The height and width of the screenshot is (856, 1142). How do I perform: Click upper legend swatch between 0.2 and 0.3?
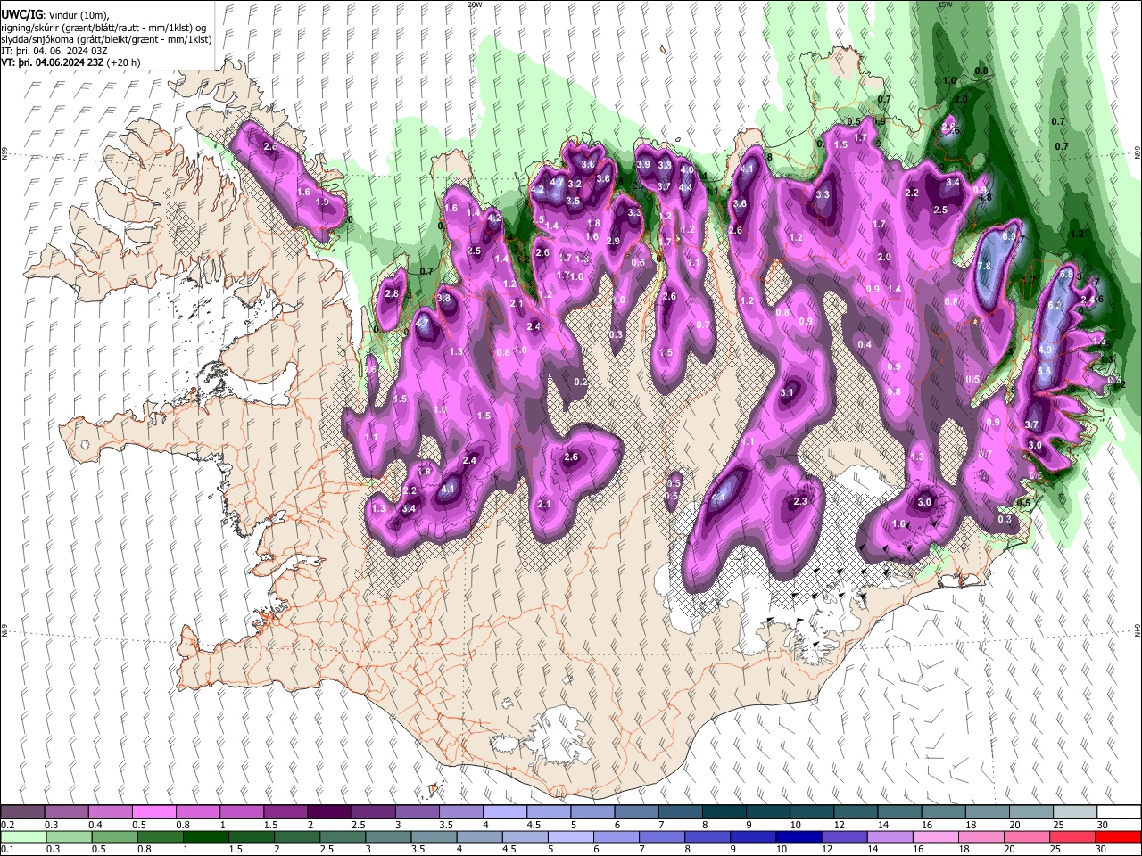pyautogui.click(x=22, y=812)
